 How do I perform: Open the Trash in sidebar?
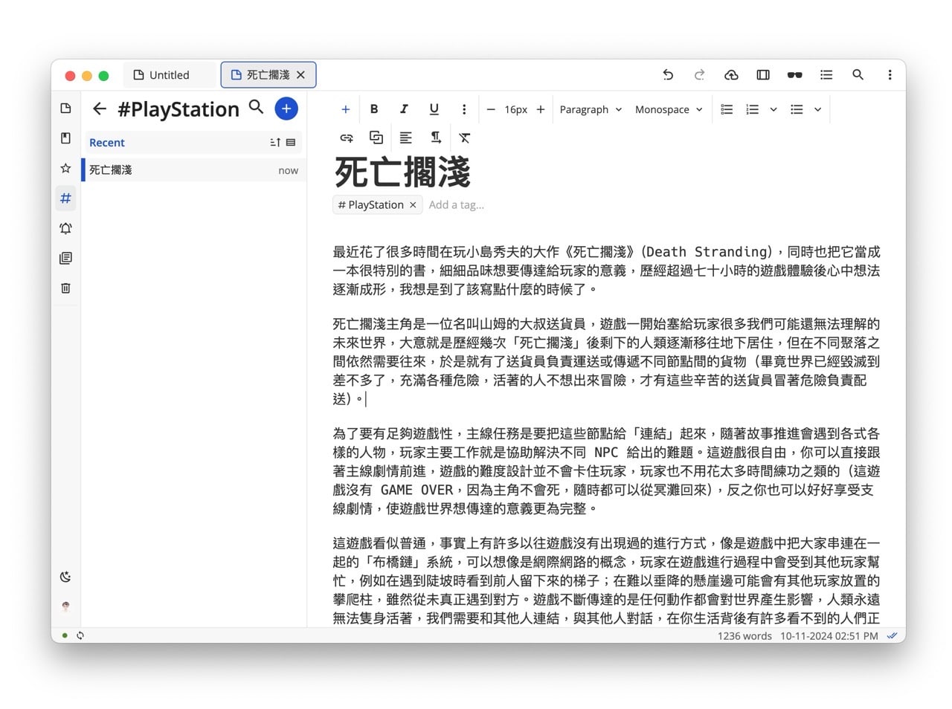coord(65,288)
